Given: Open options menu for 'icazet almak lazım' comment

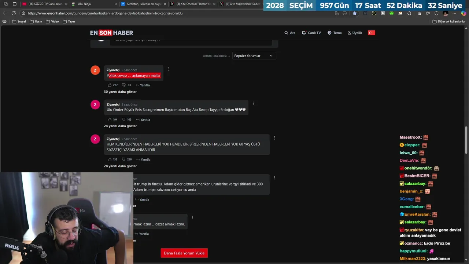Looking at the screenshot, I should pyautogui.click(x=192, y=217).
